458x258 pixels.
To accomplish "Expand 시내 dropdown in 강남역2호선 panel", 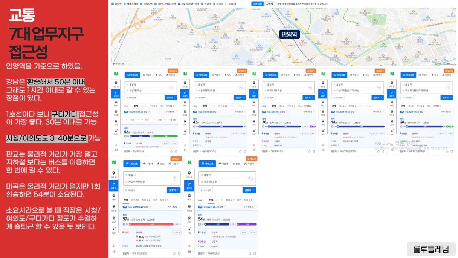I will [x=127, y=106].
